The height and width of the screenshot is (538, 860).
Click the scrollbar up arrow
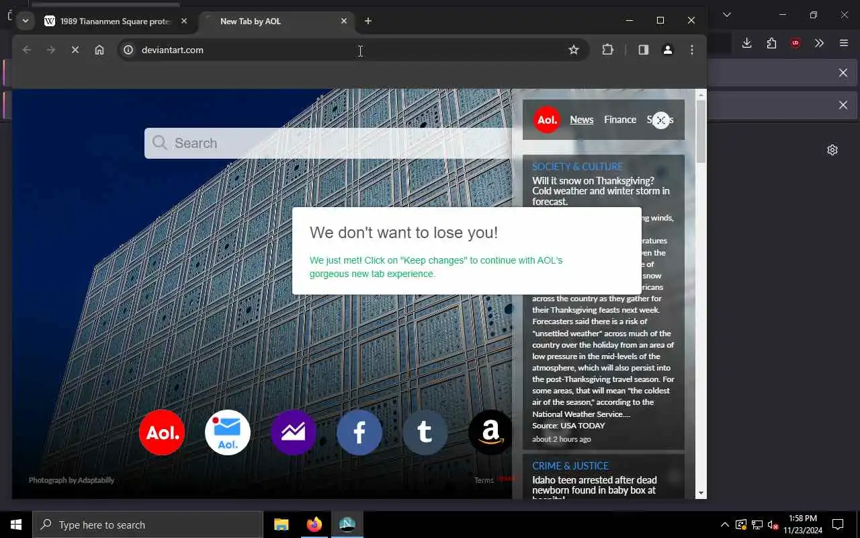(x=701, y=95)
